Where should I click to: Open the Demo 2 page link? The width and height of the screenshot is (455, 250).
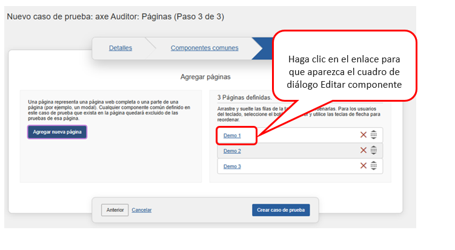click(232, 151)
